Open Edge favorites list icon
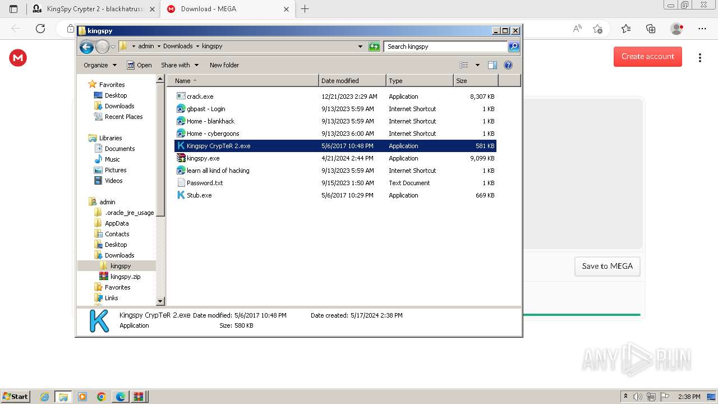 (626, 29)
